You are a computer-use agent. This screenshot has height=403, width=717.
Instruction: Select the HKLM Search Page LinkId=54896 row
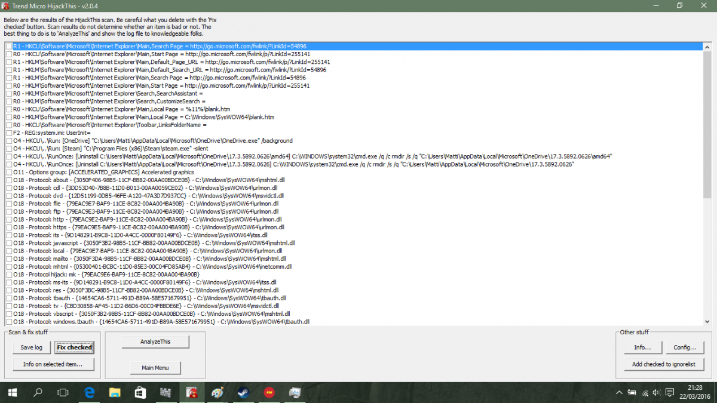click(x=353, y=78)
